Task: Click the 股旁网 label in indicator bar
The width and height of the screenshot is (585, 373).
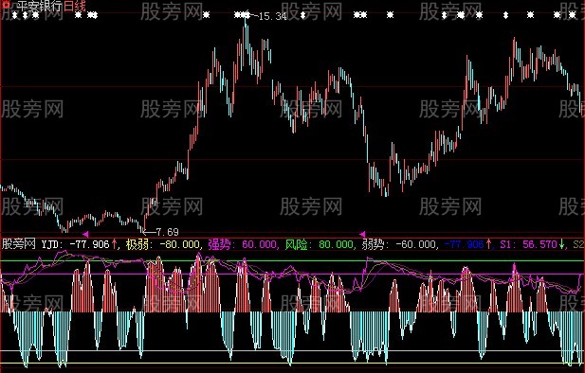Action: pyautogui.click(x=19, y=244)
